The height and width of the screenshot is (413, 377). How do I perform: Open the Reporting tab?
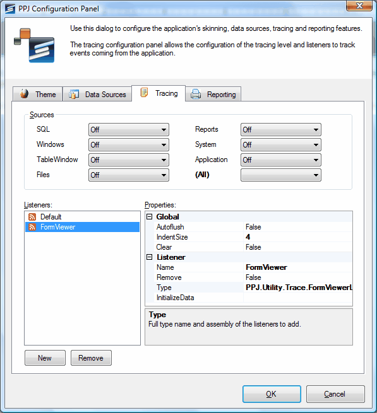tap(213, 94)
